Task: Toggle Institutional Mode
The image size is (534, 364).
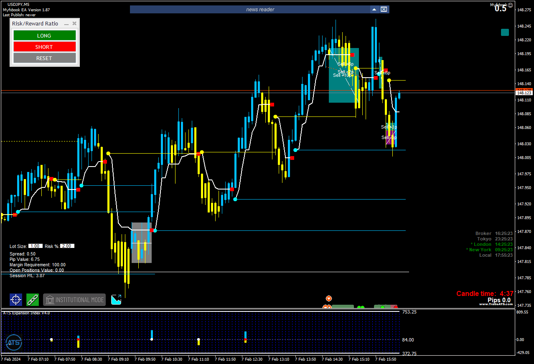Action: point(74,300)
